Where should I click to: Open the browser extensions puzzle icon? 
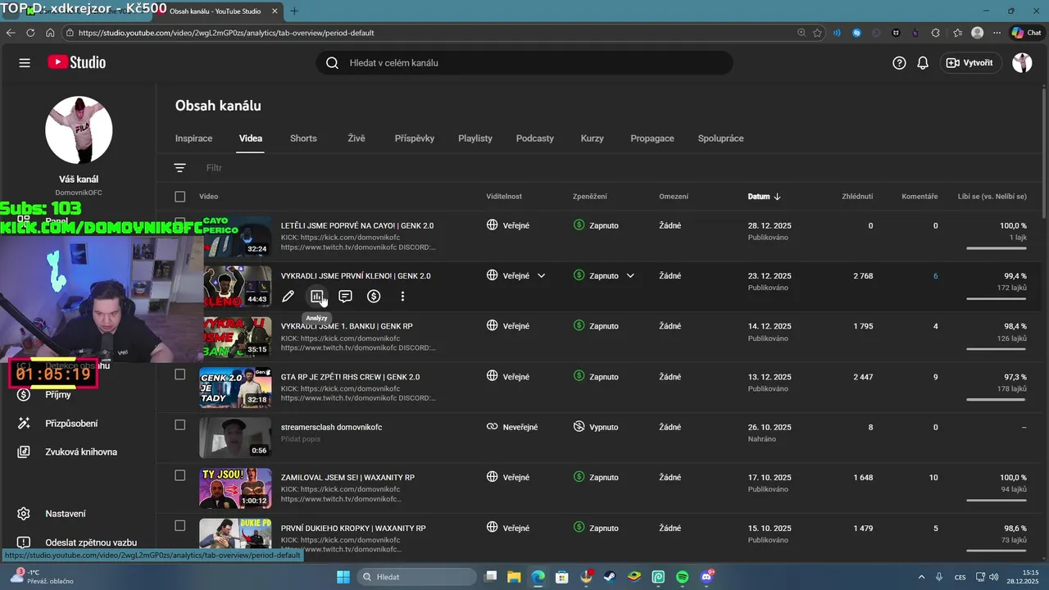pyautogui.click(x=936, y=33)
